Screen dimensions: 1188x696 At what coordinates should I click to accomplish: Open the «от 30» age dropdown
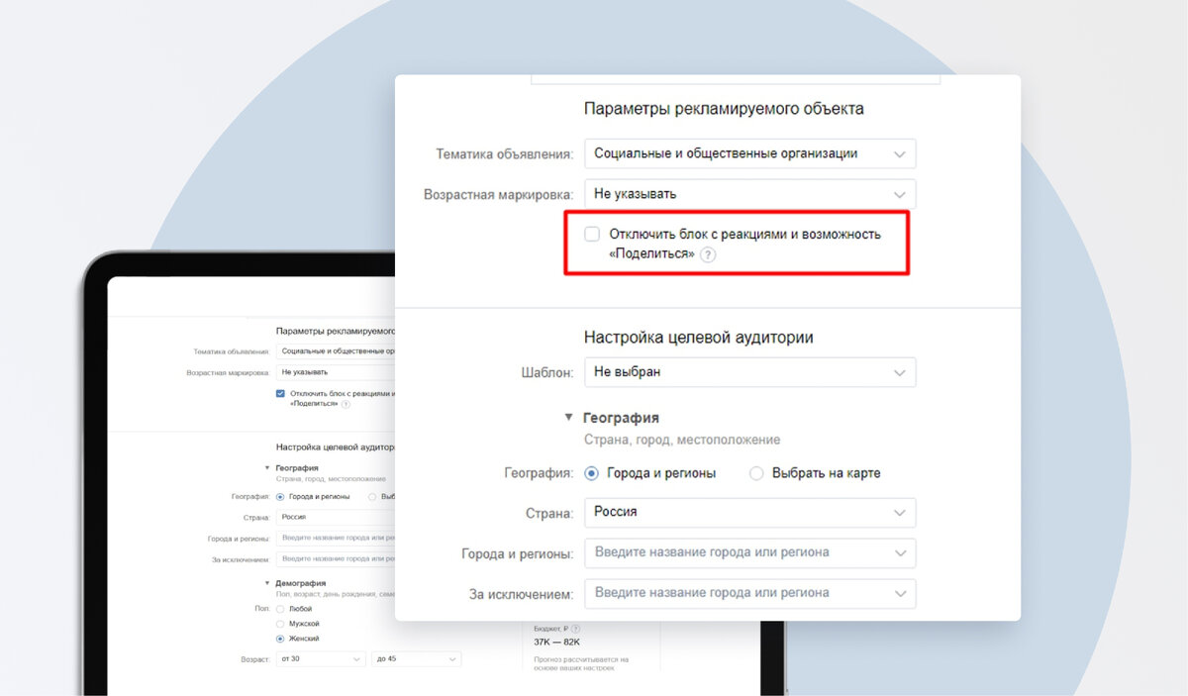tap(321, 659)
